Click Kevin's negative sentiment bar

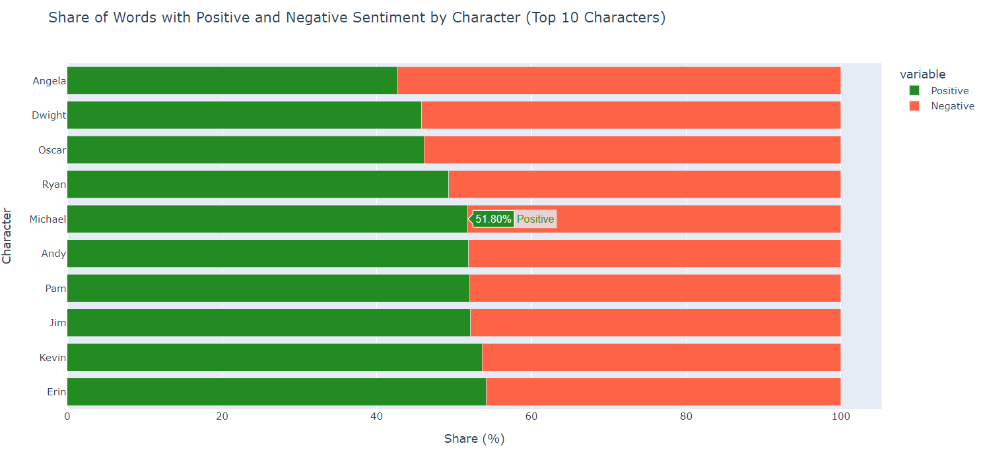[661, 357]
